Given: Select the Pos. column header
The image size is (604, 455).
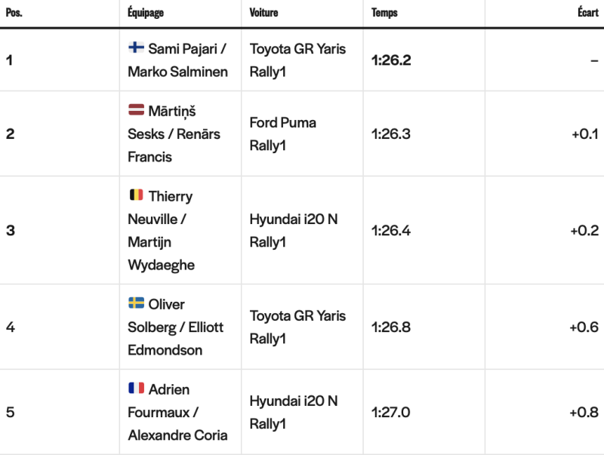Looking at the screenshot, I should (x=14, y=12).
